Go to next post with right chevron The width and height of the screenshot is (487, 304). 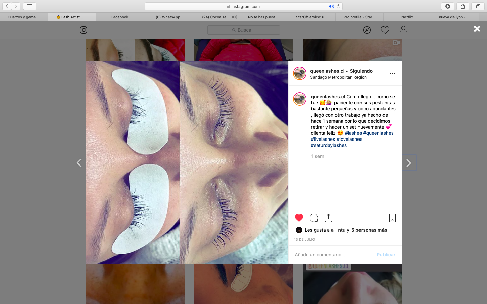(x=409, y=163)
